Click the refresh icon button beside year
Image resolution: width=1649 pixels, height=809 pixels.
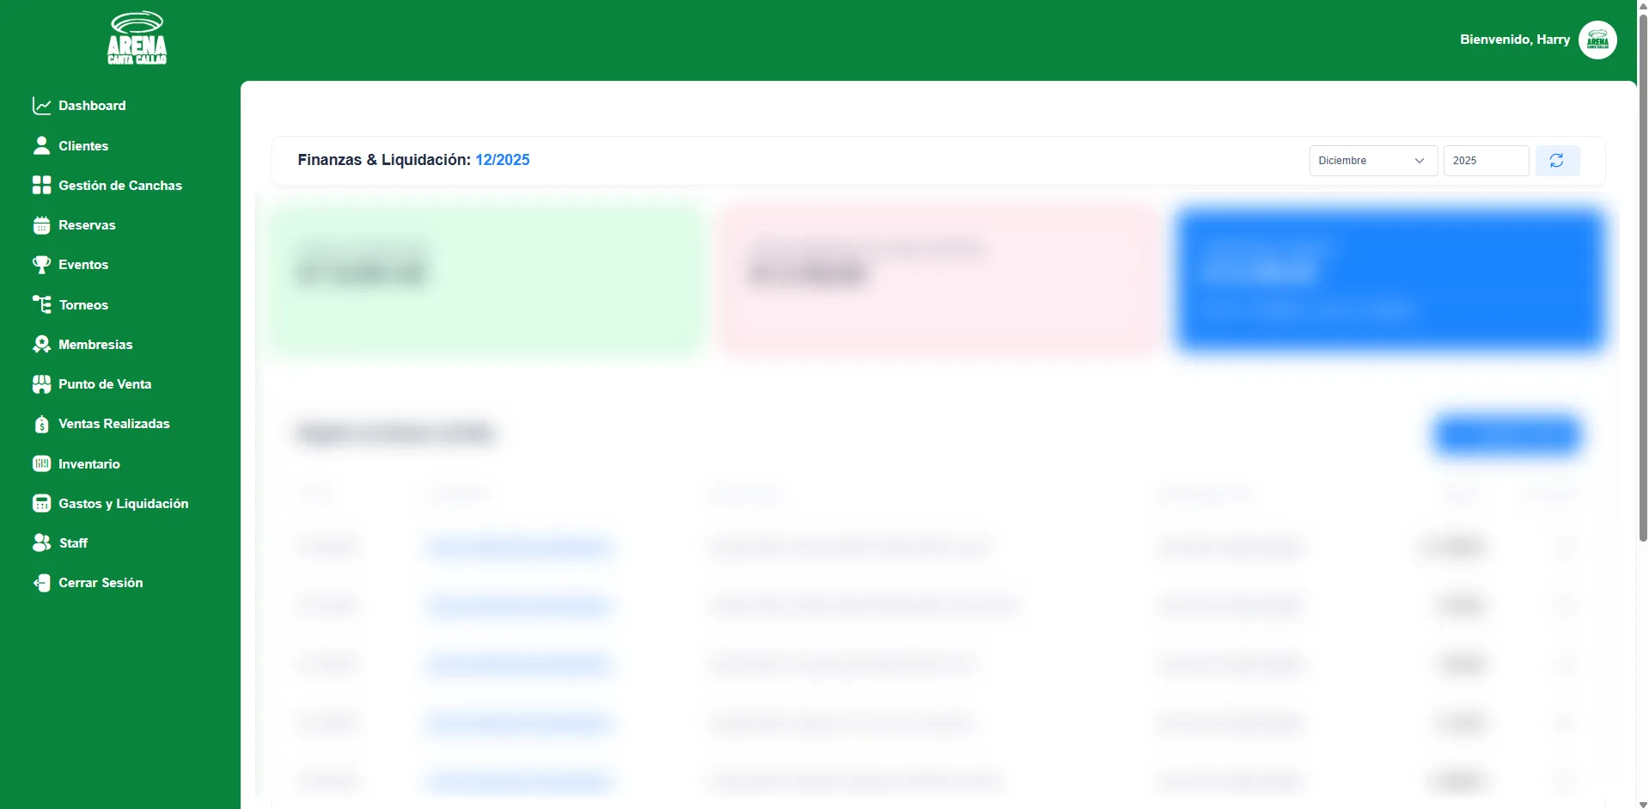(1556, 161)
